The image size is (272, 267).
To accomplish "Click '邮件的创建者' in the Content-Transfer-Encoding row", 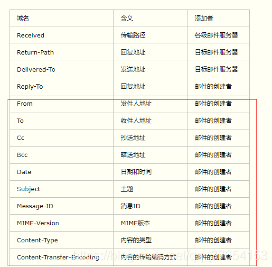I will (x=218, y=257).
